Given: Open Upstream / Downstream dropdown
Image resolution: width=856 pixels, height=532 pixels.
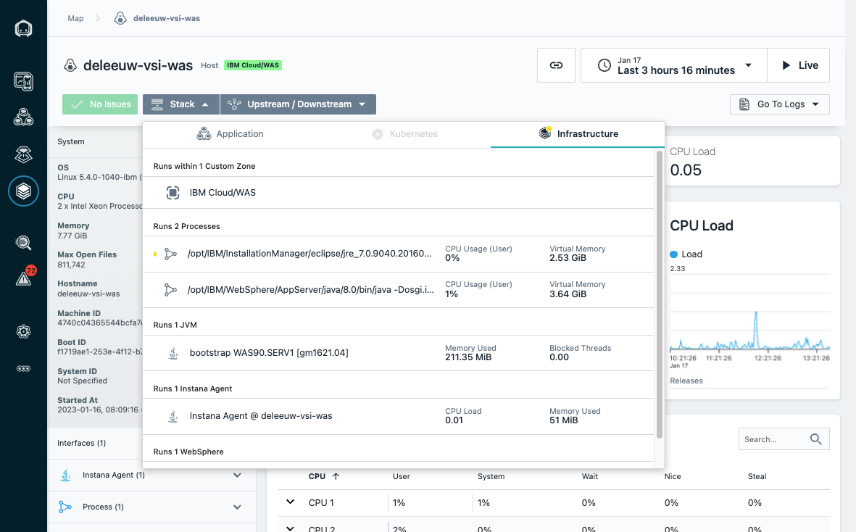Looking at the screenshot, I should click(x=298, y=104).
